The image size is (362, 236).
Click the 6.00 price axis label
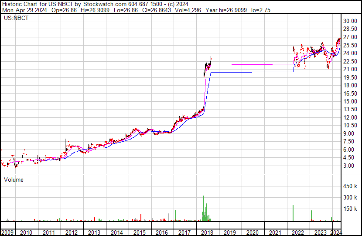[x=349, y=150]
